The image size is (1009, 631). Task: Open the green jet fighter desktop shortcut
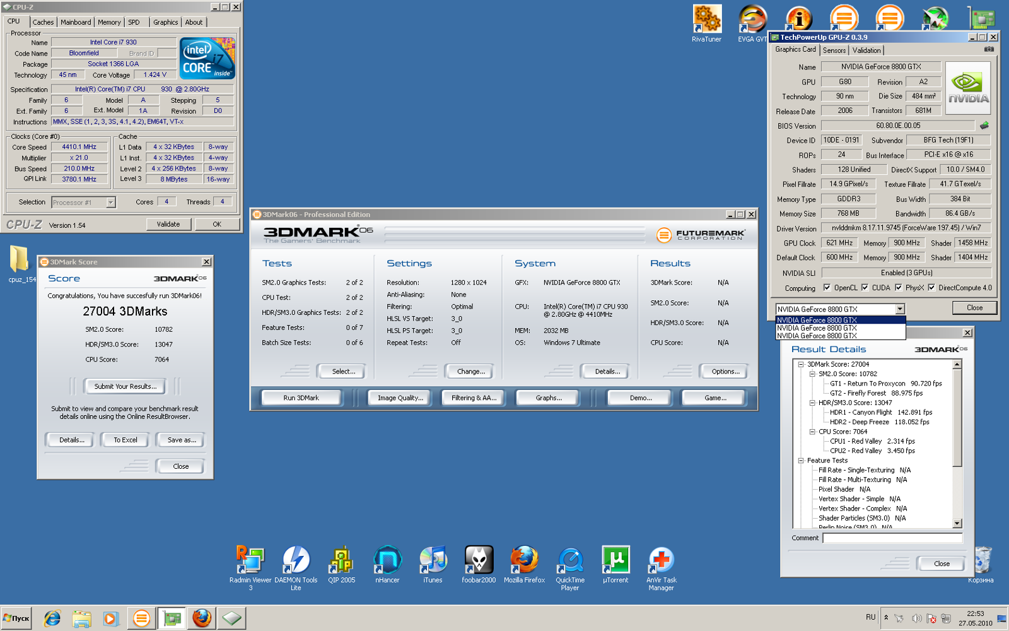pos(935,18)
